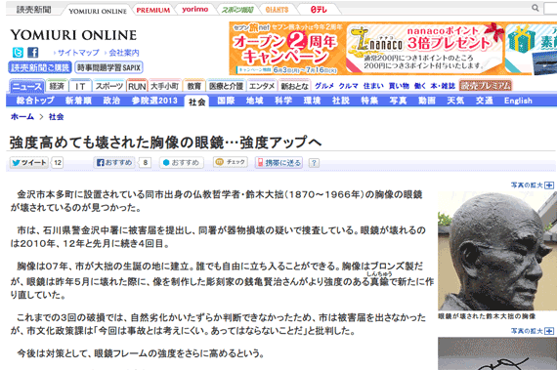Go to 写真 in blue menu

point(398,101)
